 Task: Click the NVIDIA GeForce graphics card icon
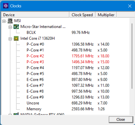(x=16, y=114)
